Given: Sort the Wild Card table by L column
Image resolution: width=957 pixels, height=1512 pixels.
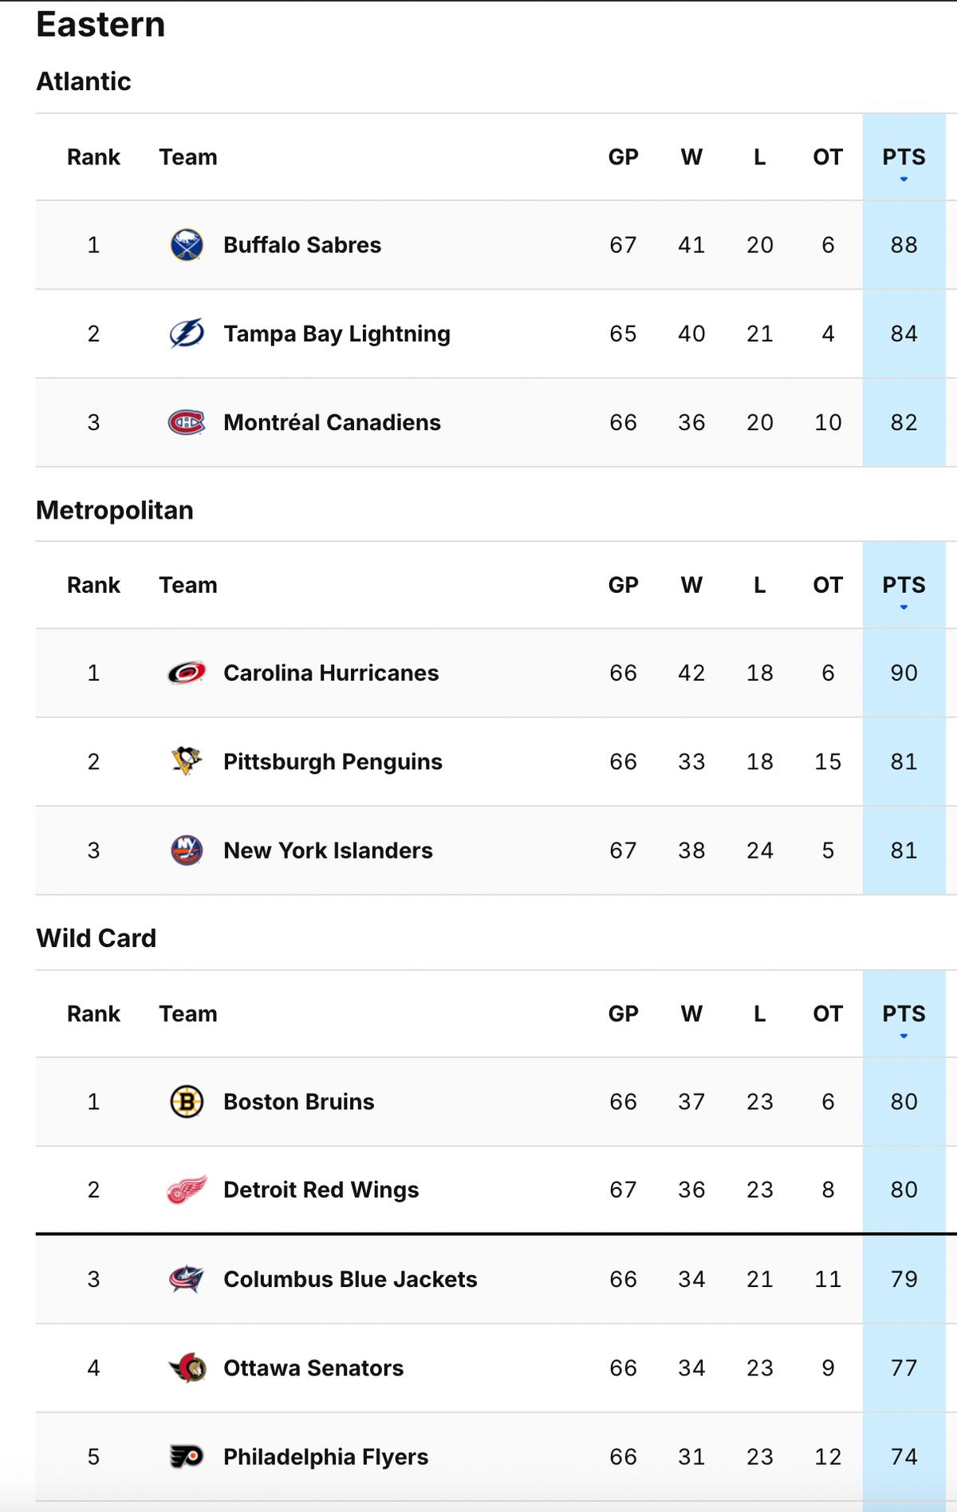Looking at the screenshot, I should point(759,1013).
